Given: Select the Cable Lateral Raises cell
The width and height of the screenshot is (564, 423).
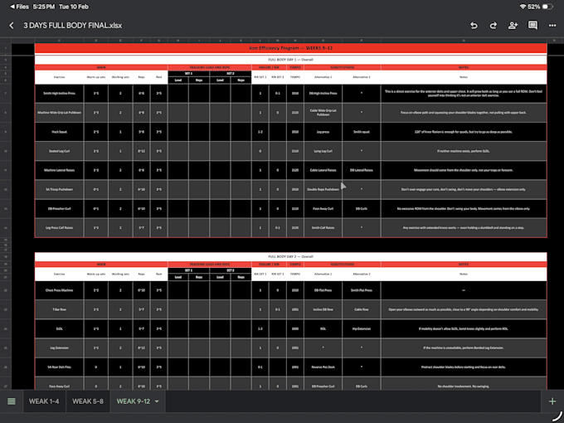Looking at the screenshot, I should [x=323, y=170].
